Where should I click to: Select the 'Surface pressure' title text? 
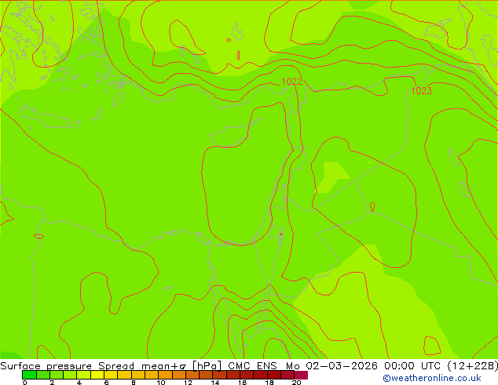(x=46, y=366)
